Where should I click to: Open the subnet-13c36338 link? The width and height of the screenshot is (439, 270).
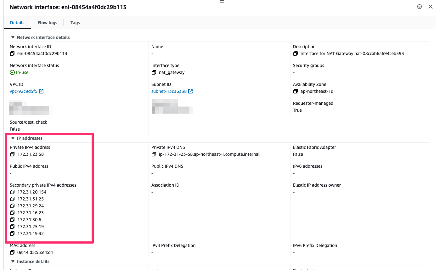[x=169, y=91]
